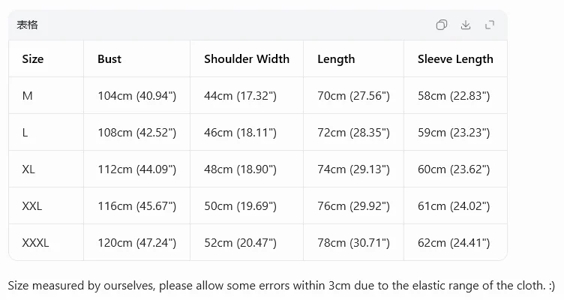Click the 120cm (47.24") bust cell
This screenshot has width=564, height=300.
(137, 243)
